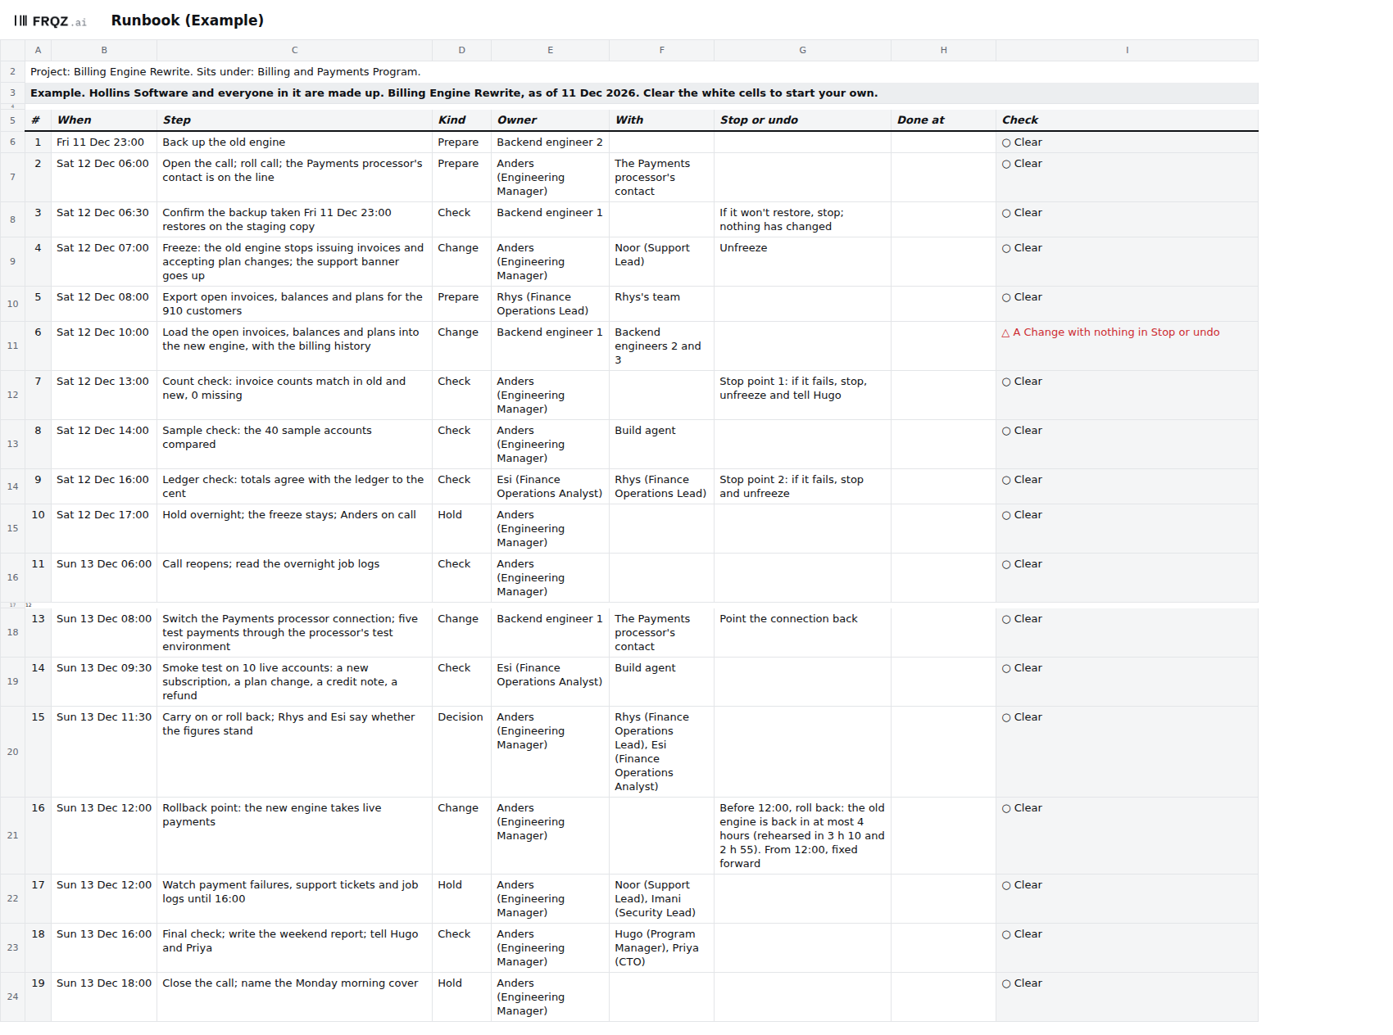Select the 'Close the call' step cell

tap(294, 997)
